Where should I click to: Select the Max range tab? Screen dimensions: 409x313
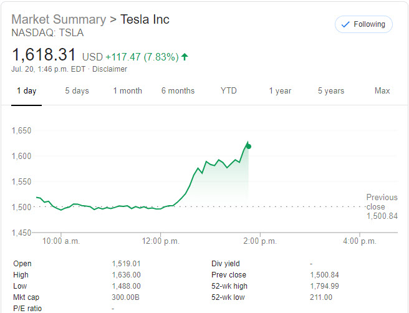coord(382,91)
